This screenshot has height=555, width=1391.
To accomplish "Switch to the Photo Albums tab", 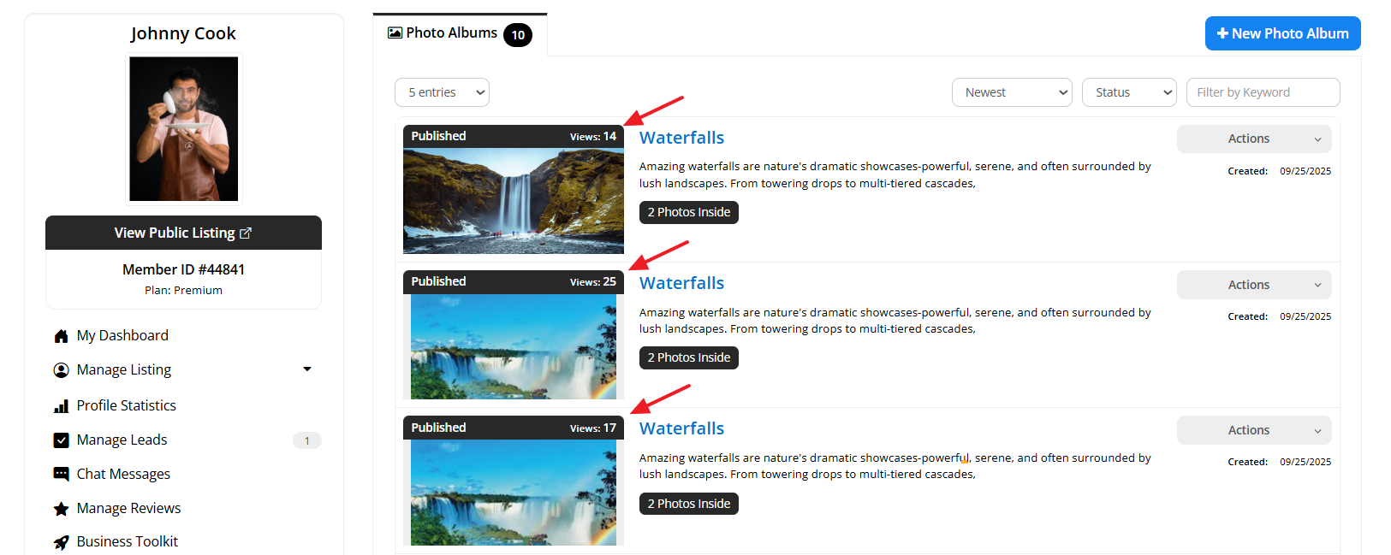I will pos(460,34).
